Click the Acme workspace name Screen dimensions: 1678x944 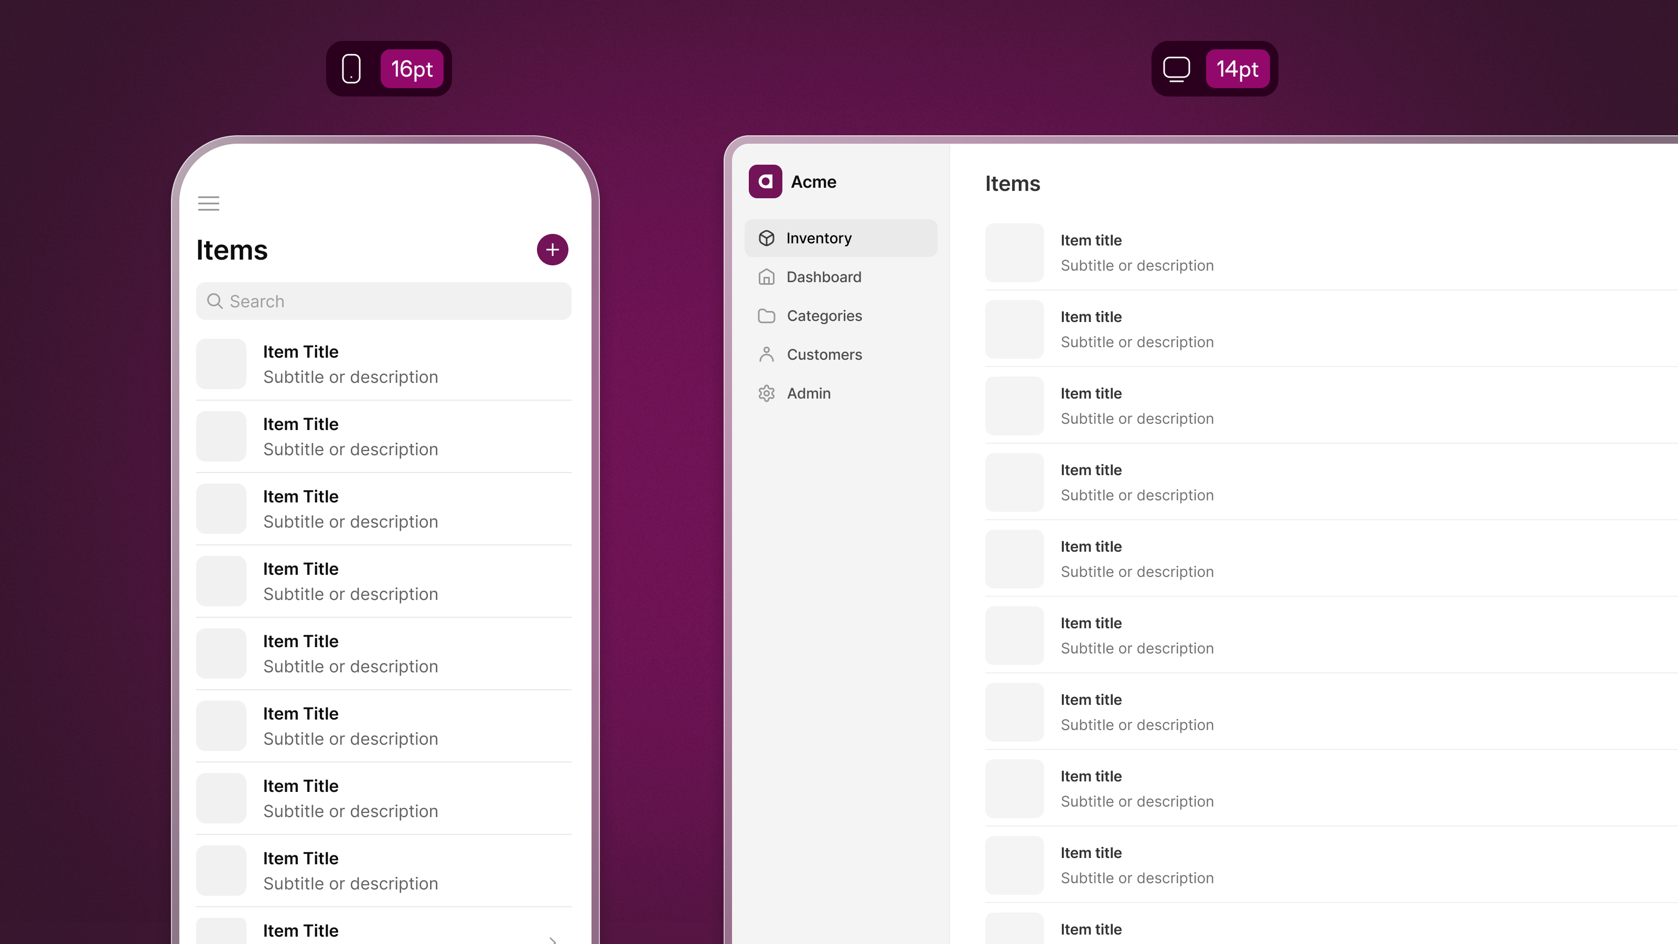[x=814, y=182]
